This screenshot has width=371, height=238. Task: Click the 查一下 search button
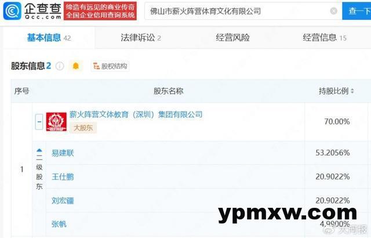[357, 11]
